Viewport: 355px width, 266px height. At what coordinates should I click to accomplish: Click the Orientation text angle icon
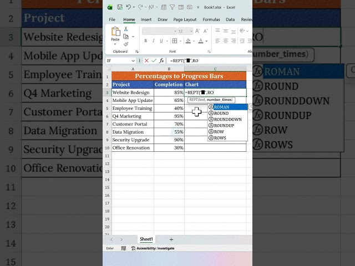pyautogui.click(x=242, y=31)
